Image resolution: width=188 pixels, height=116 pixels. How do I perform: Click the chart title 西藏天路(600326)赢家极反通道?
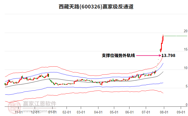coord(96,7)
